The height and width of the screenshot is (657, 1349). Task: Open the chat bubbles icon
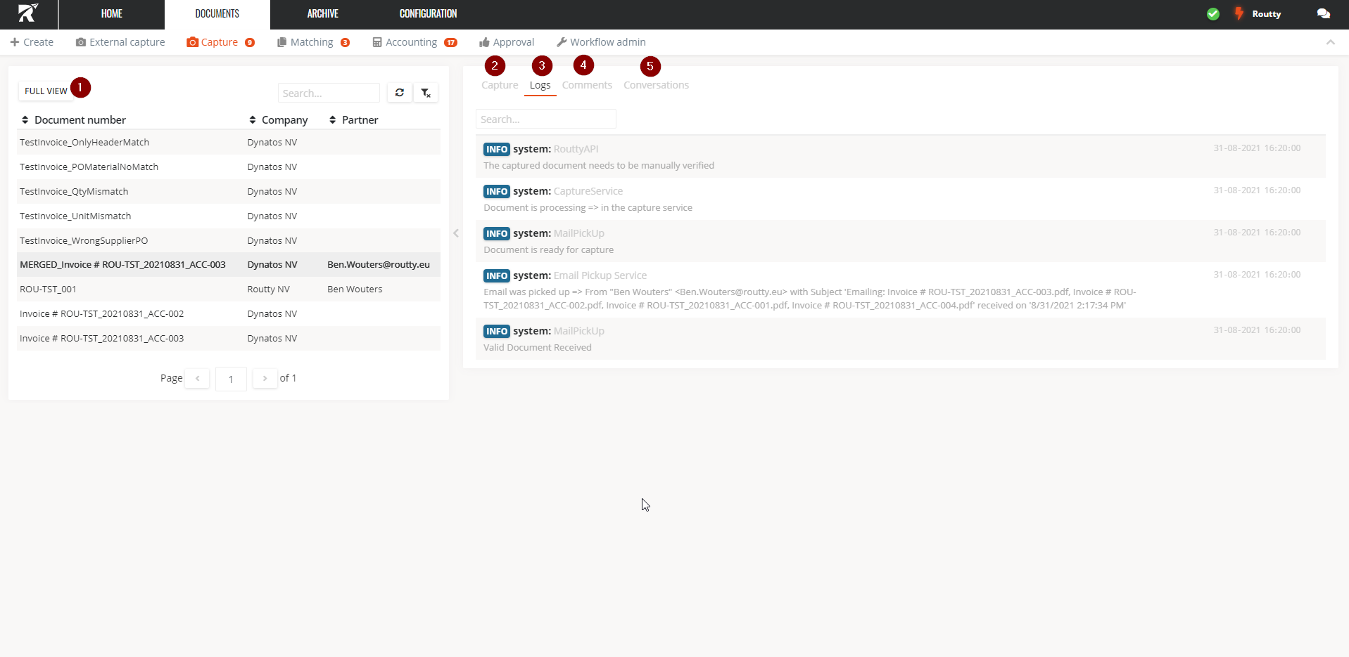1323,14
